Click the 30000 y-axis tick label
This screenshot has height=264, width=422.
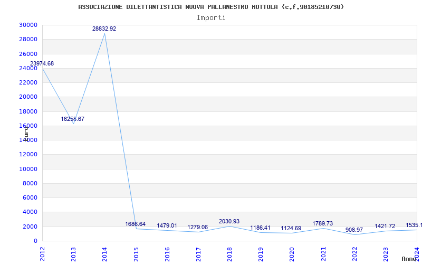tap(28, 25)
